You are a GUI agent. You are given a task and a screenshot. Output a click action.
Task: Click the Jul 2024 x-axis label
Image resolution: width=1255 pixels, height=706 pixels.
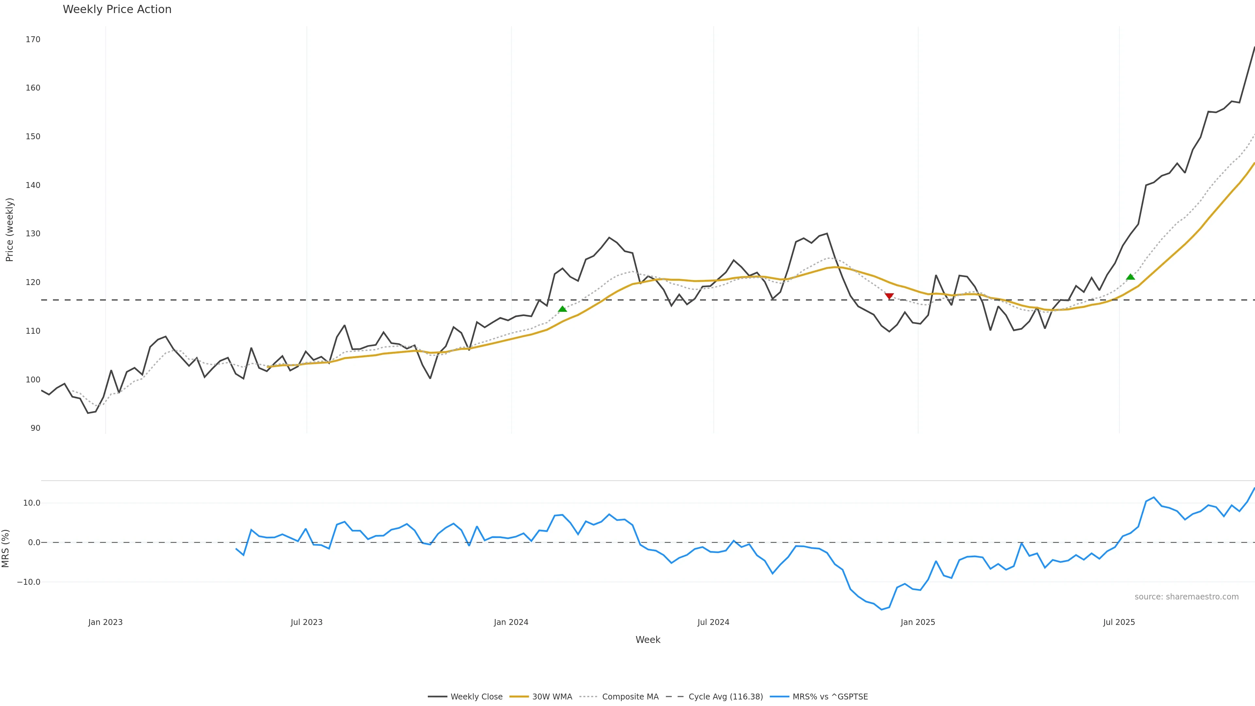[713, 622]
